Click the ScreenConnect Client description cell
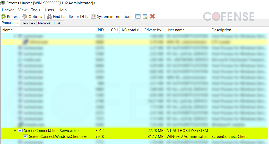The image size is (269, 144). (x=230, y=137)
